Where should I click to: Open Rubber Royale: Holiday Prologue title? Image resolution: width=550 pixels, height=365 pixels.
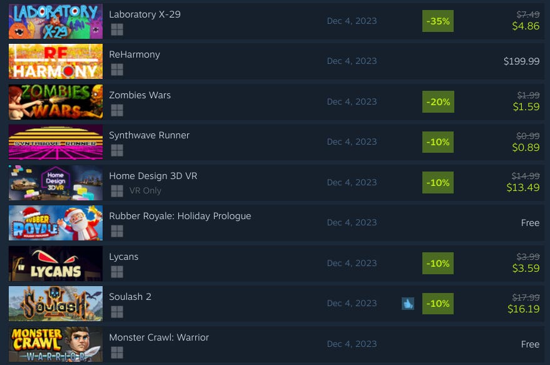pos(180,216)
